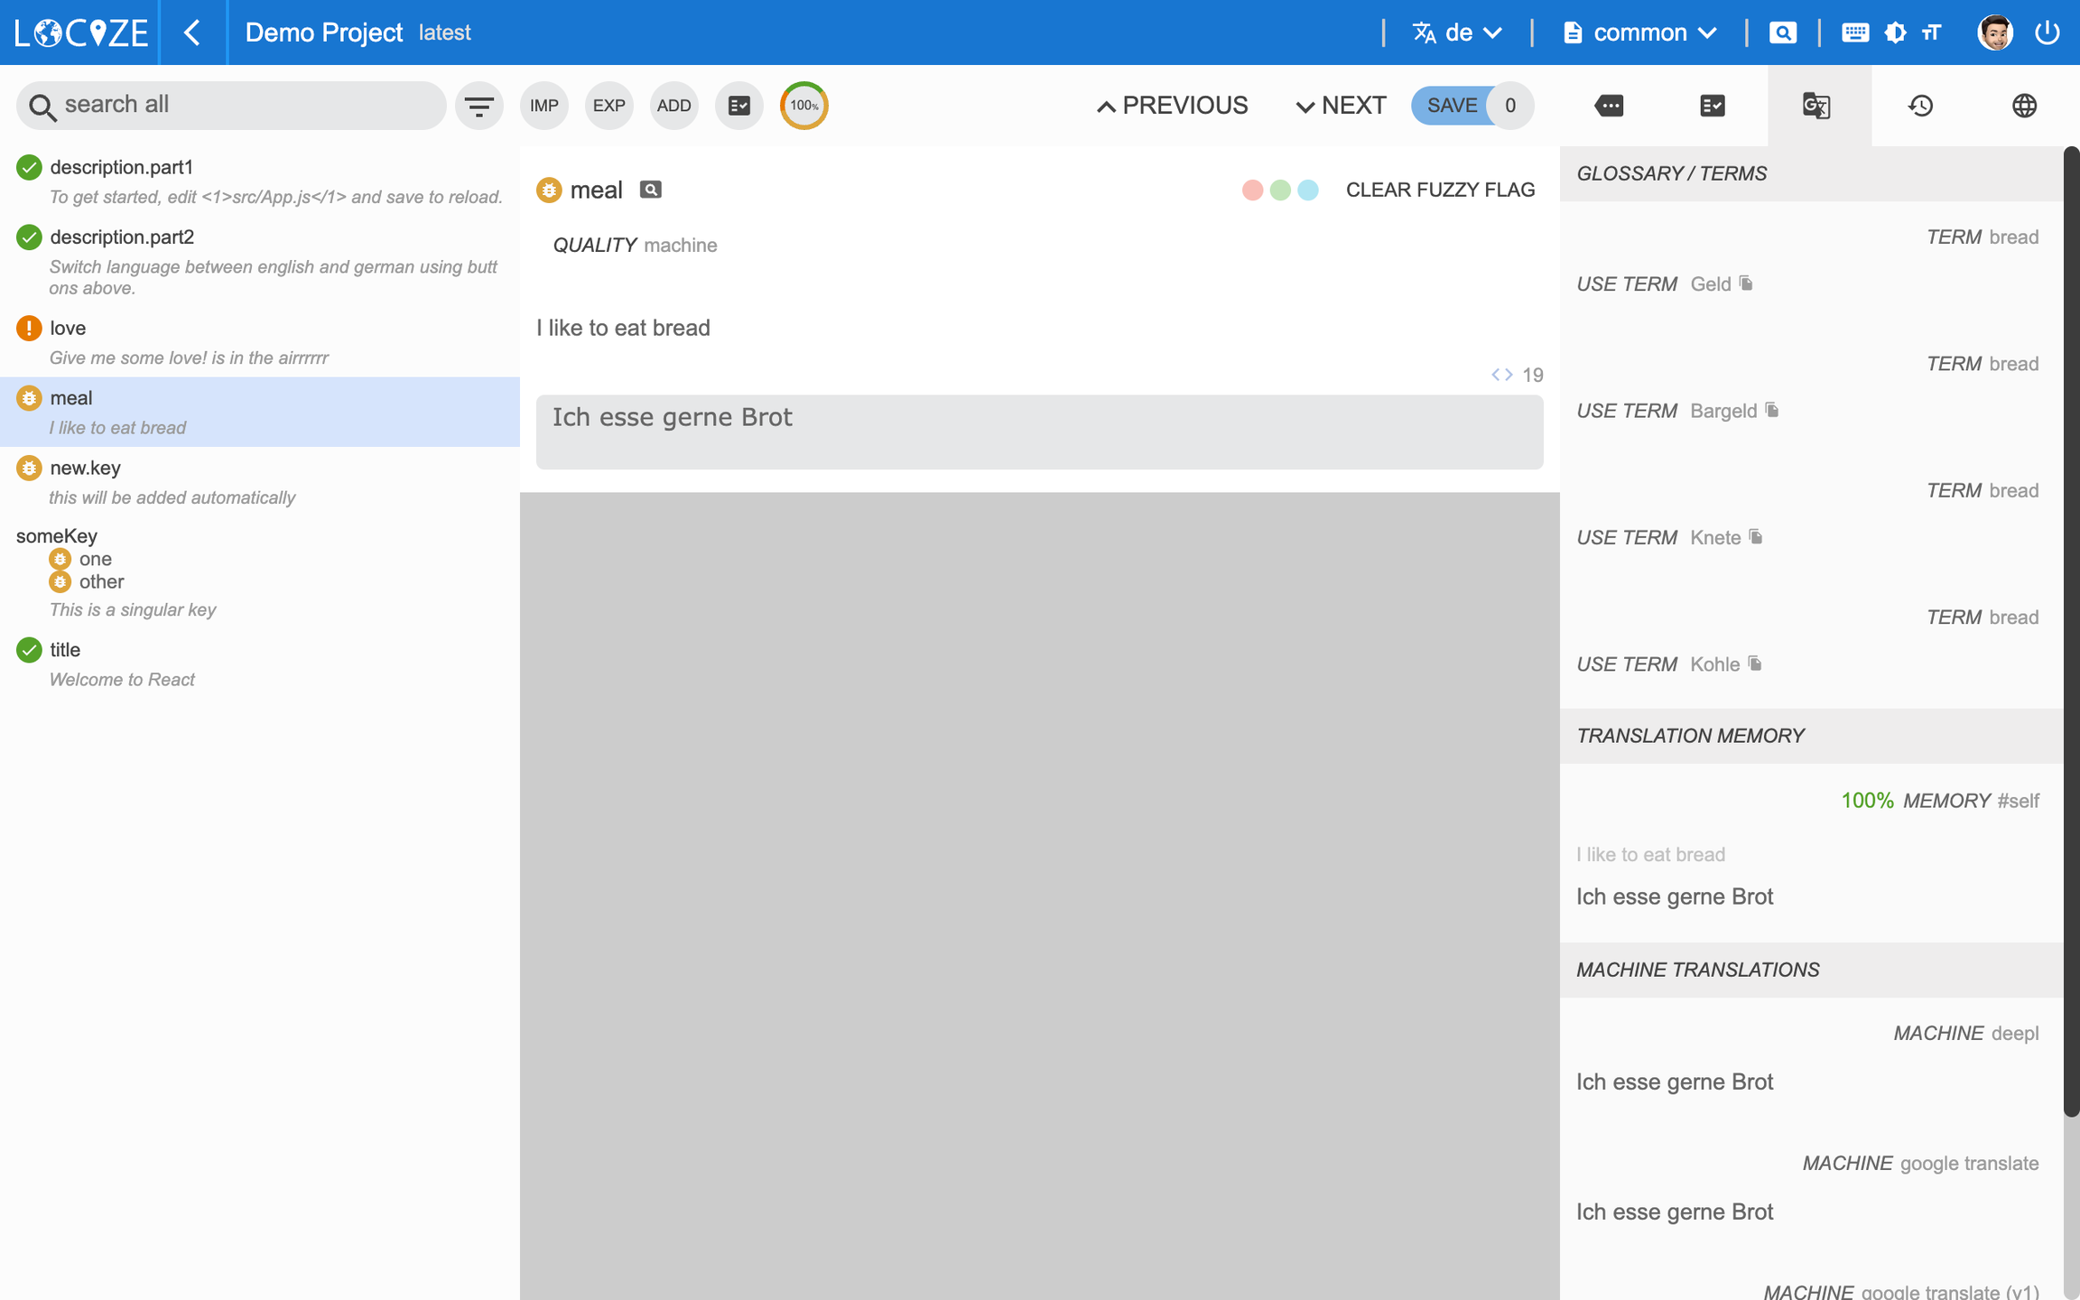2080x1300 pixels.
Task: Open the de language dropdown
Action: 1457,32
